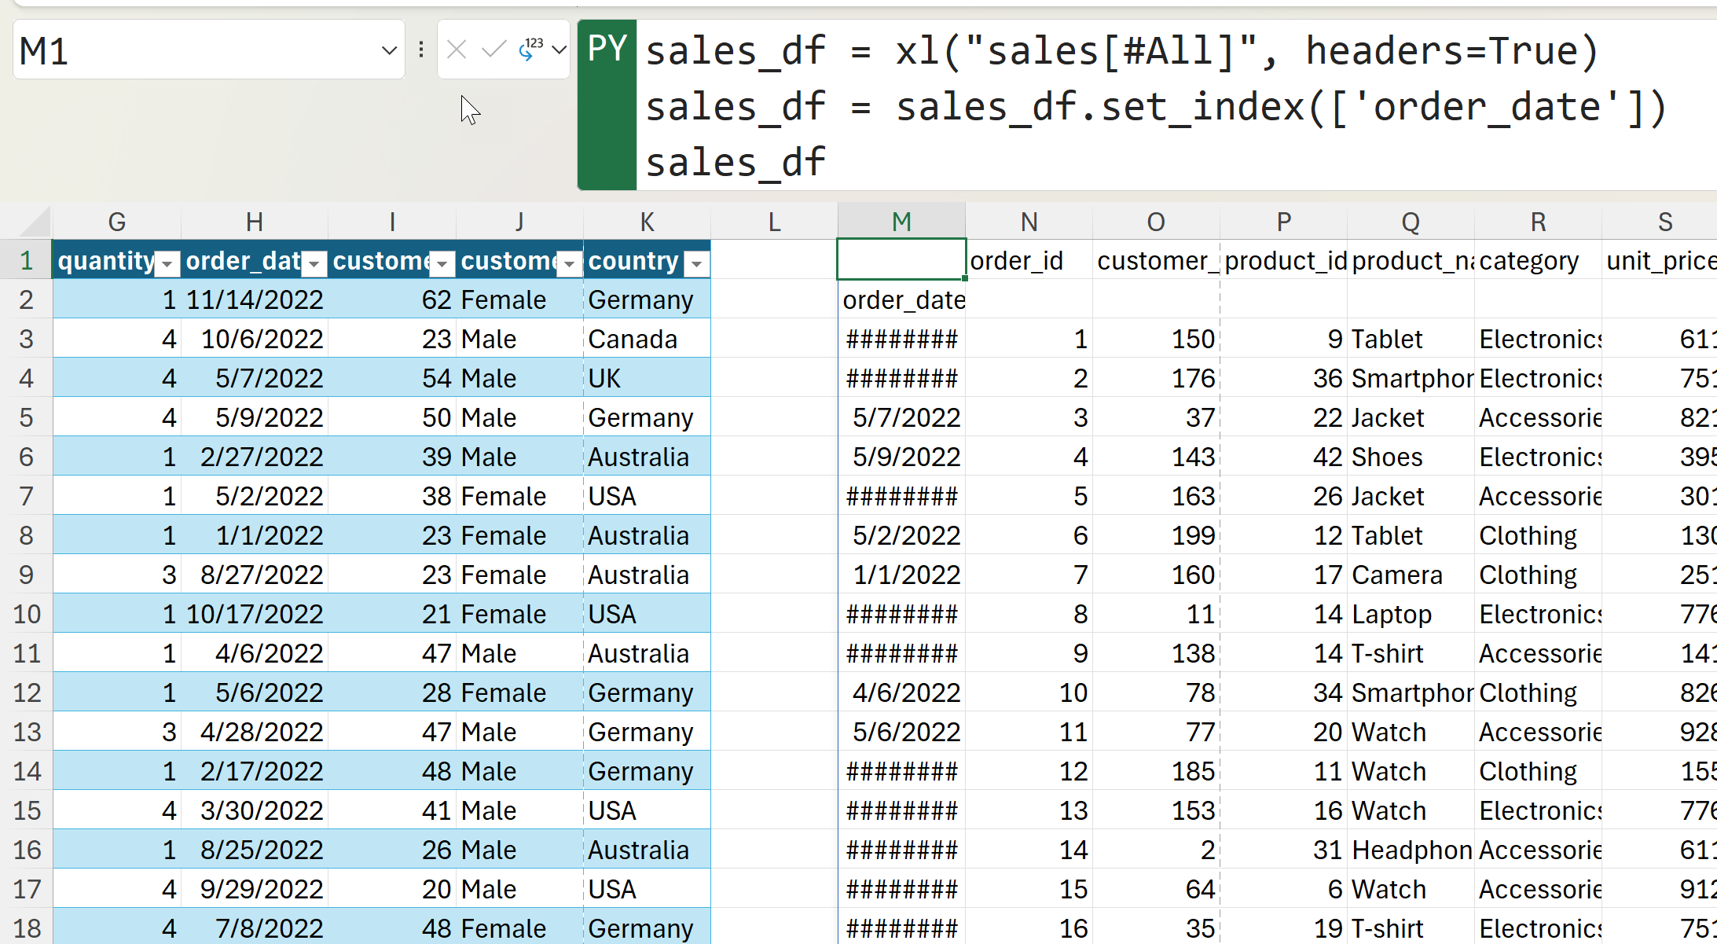
Task: Select the Headphon product cell
Action: coord(1411,850)
